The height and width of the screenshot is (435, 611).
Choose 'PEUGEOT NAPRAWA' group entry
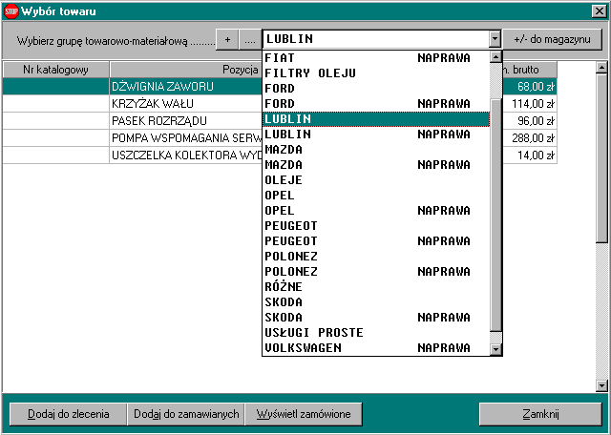(376, 241)
